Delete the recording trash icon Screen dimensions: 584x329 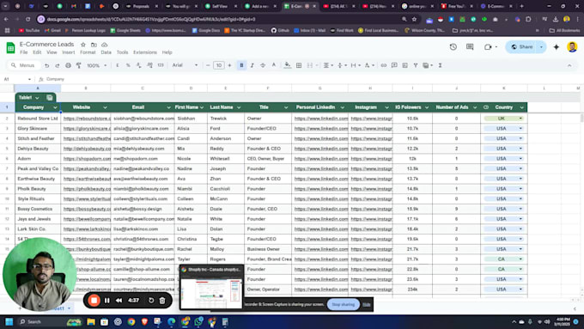click(162, 301)
